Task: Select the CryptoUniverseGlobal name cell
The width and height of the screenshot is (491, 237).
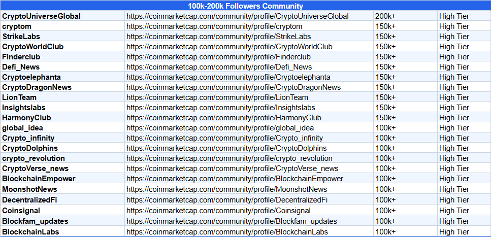Action: coord(62,16)
